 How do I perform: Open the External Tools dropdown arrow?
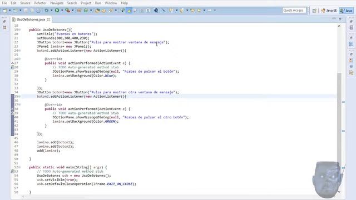[x=73, y=11]
